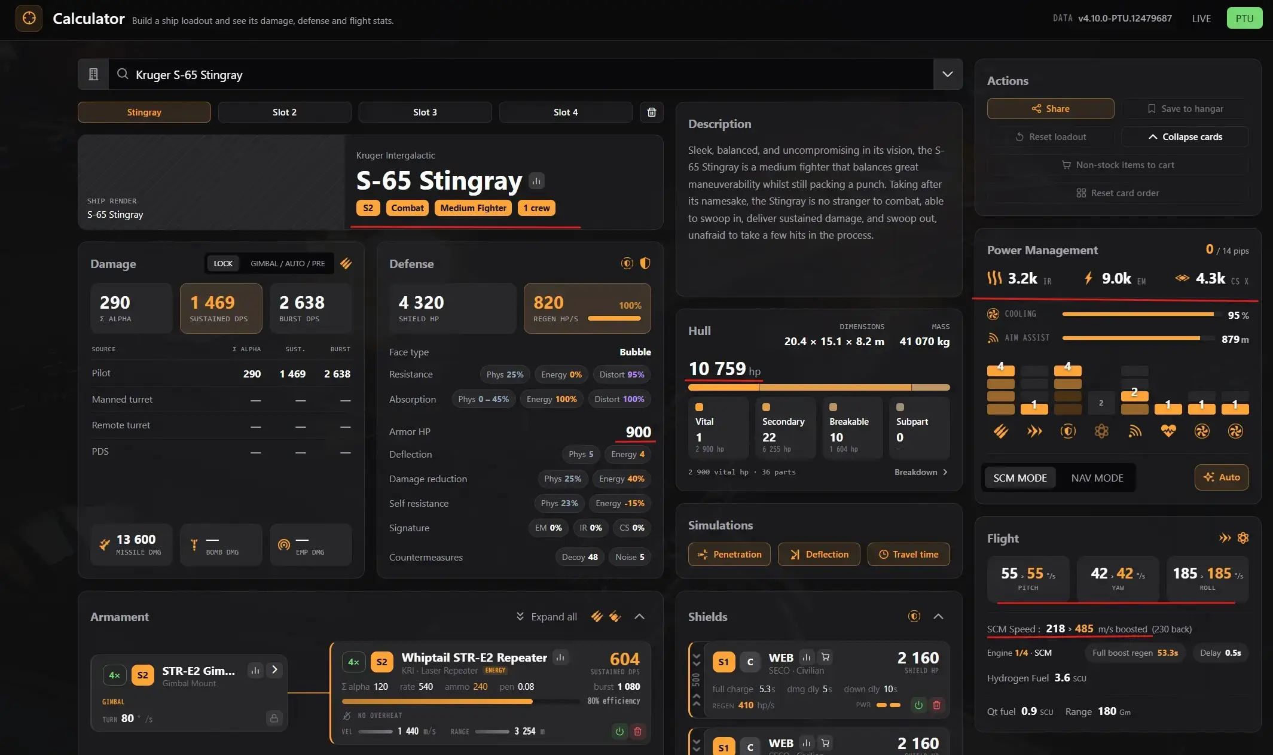Select the weapons power icon in Power Management
The width and height of the screenshot is (1273, 755).
[1001, 431]
